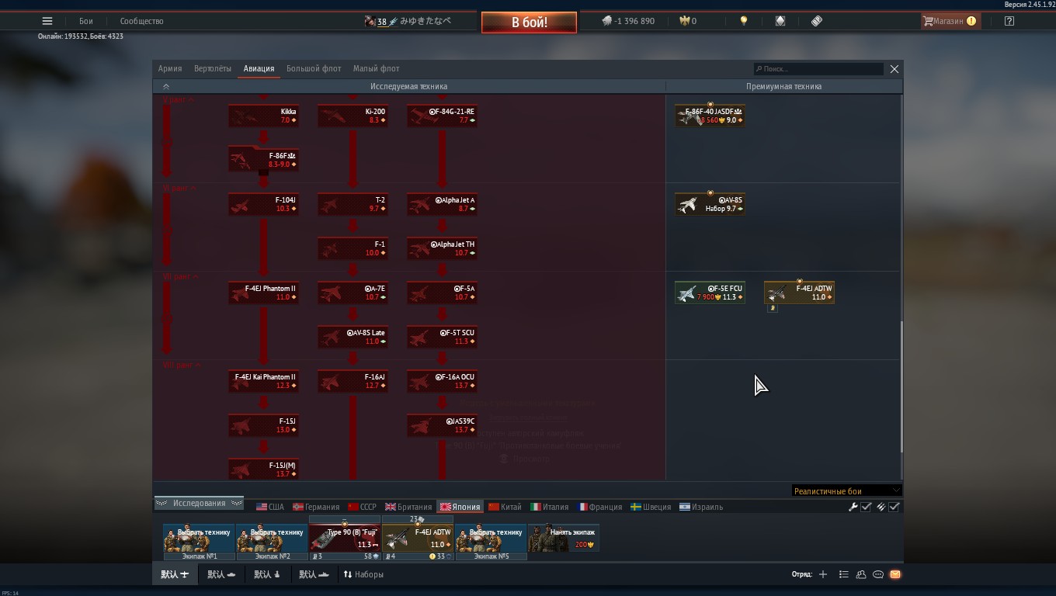Switch to the 'Армия' tab

[170, 68]
